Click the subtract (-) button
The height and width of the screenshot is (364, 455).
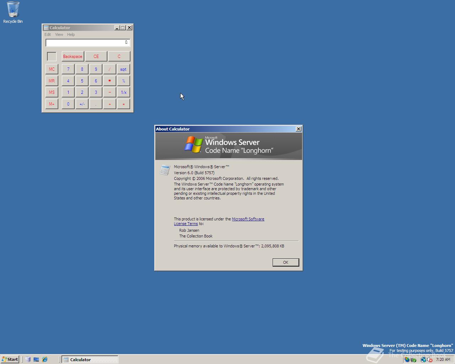109,92
